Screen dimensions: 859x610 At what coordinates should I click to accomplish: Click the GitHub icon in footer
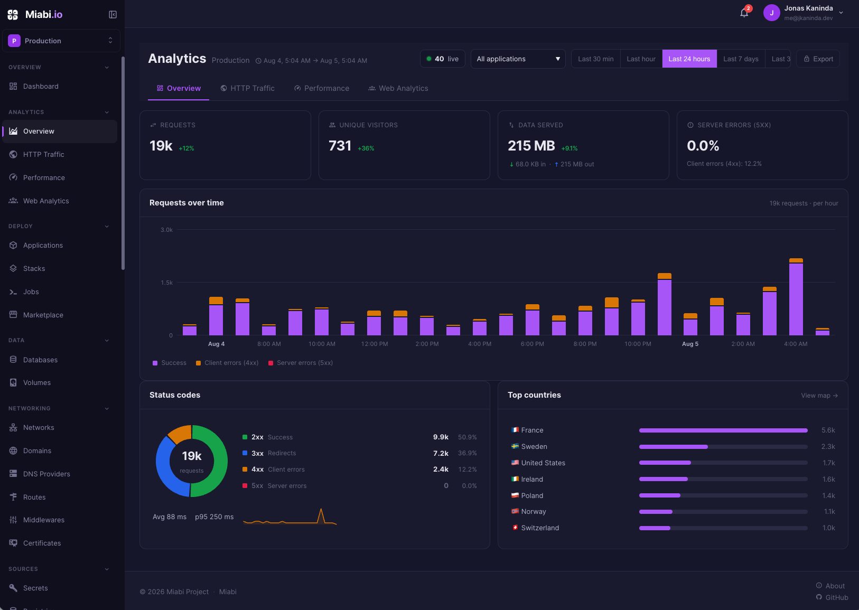[819, 597]
